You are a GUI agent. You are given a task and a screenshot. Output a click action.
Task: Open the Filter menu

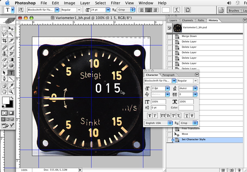click(116, 3)
